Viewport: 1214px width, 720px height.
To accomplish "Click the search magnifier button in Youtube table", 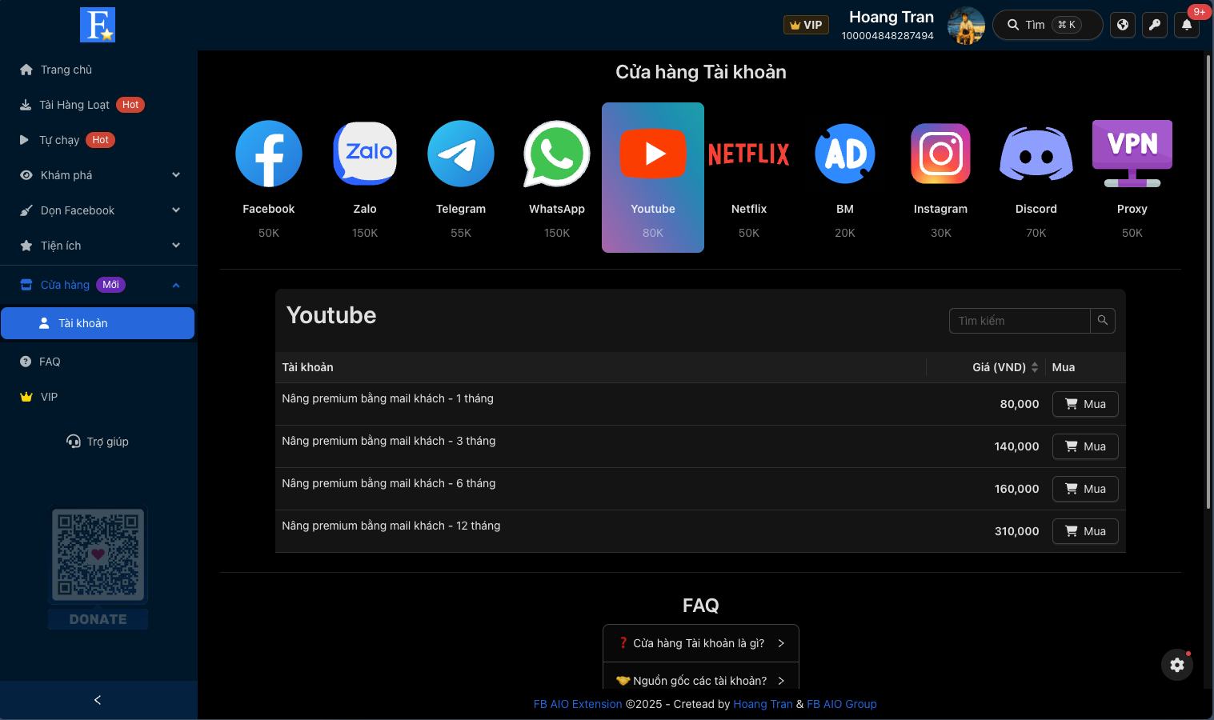I will 1103,321.
